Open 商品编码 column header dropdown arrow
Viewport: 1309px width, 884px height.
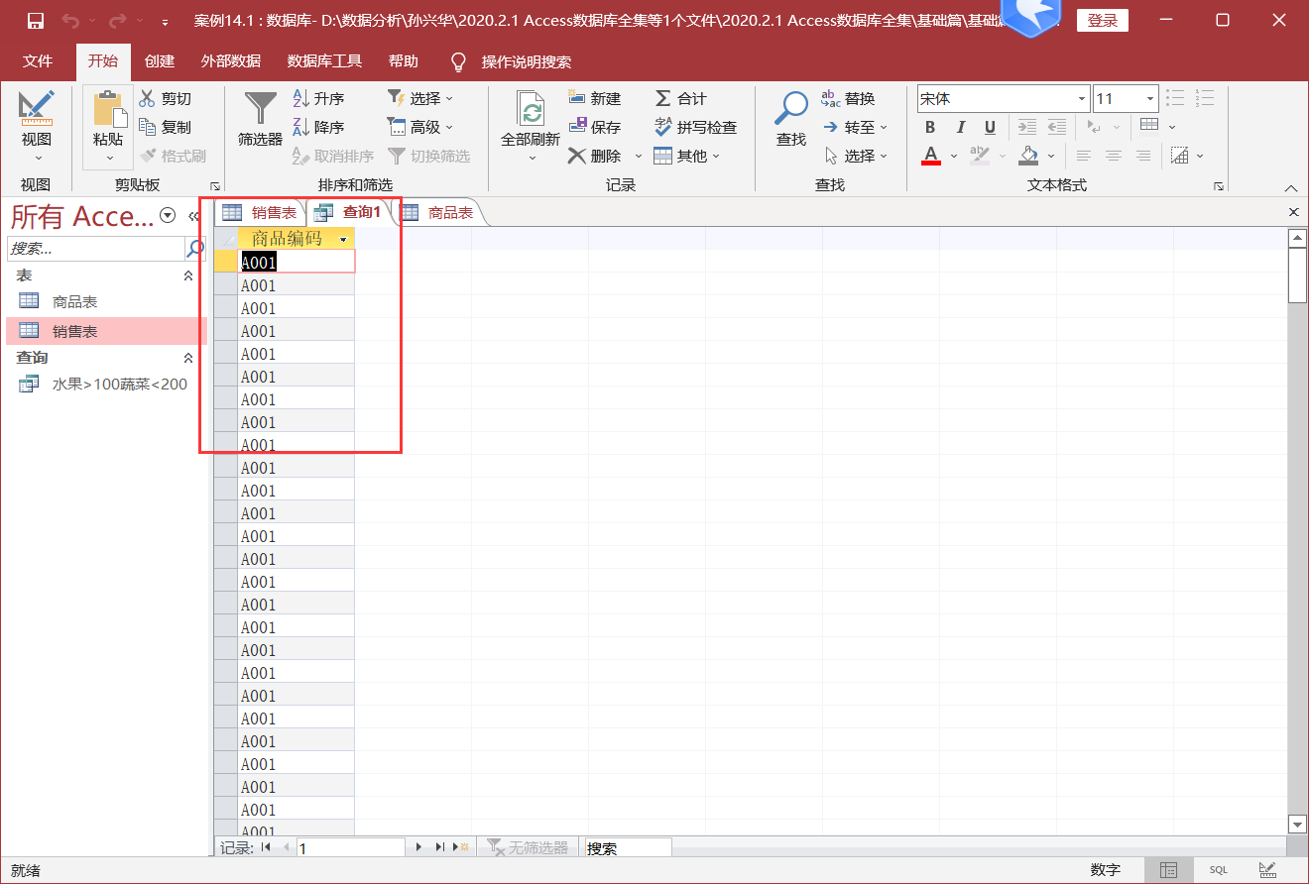tap(344, 239)
